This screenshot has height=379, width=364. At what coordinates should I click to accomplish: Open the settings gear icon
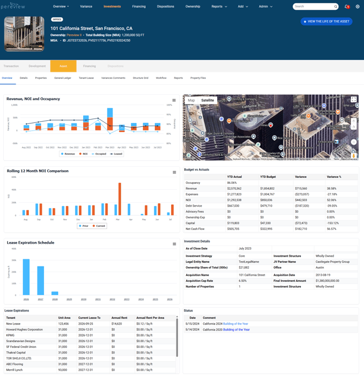pos(357,7)
